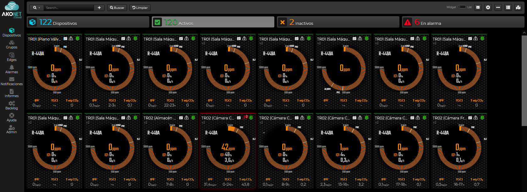Click alarm warning icon on TR02 (Almacén card

pyautogui.click(x=186, y=118)
